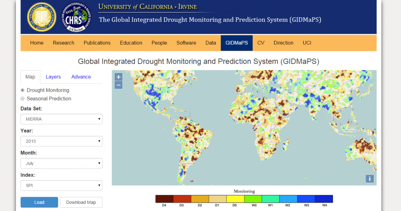The image size is (401, 211).
Task: Click the Indonesia label on the map
Action: [x=349, y=130]
